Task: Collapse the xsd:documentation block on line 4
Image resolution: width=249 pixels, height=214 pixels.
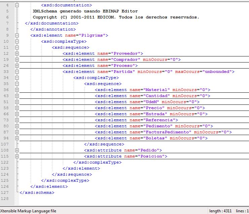Action: [x=17, y=5]
